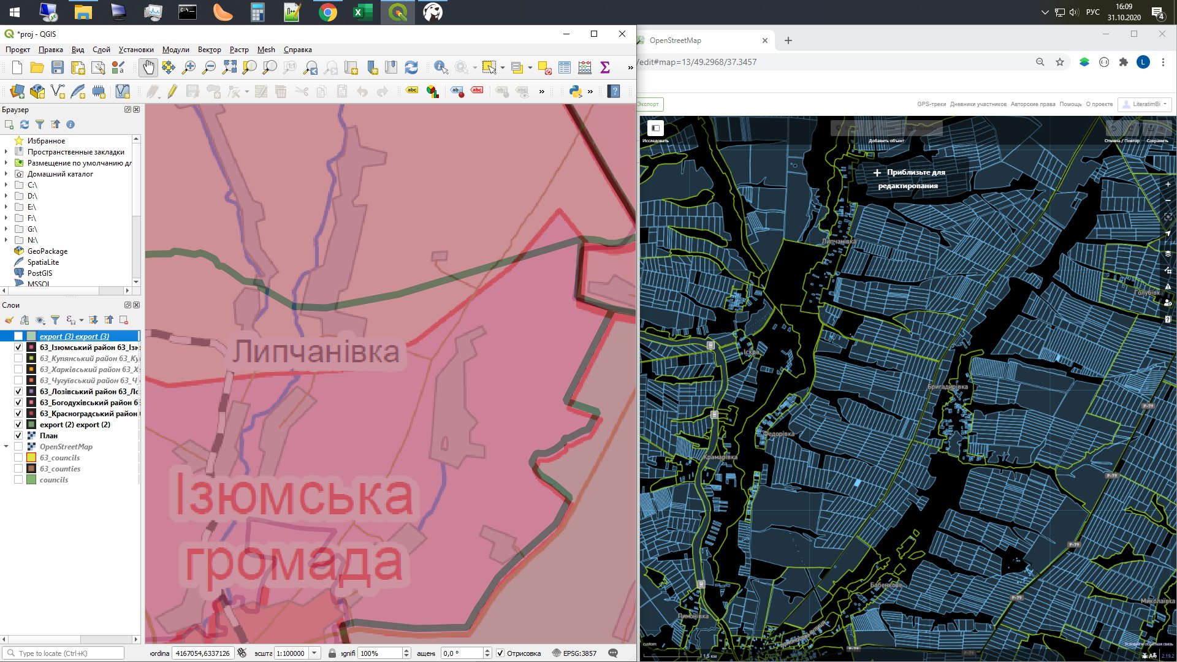Expand Домашний каталог in Browser
Screen dimensions: 1177x662
(x=6, y=174)
